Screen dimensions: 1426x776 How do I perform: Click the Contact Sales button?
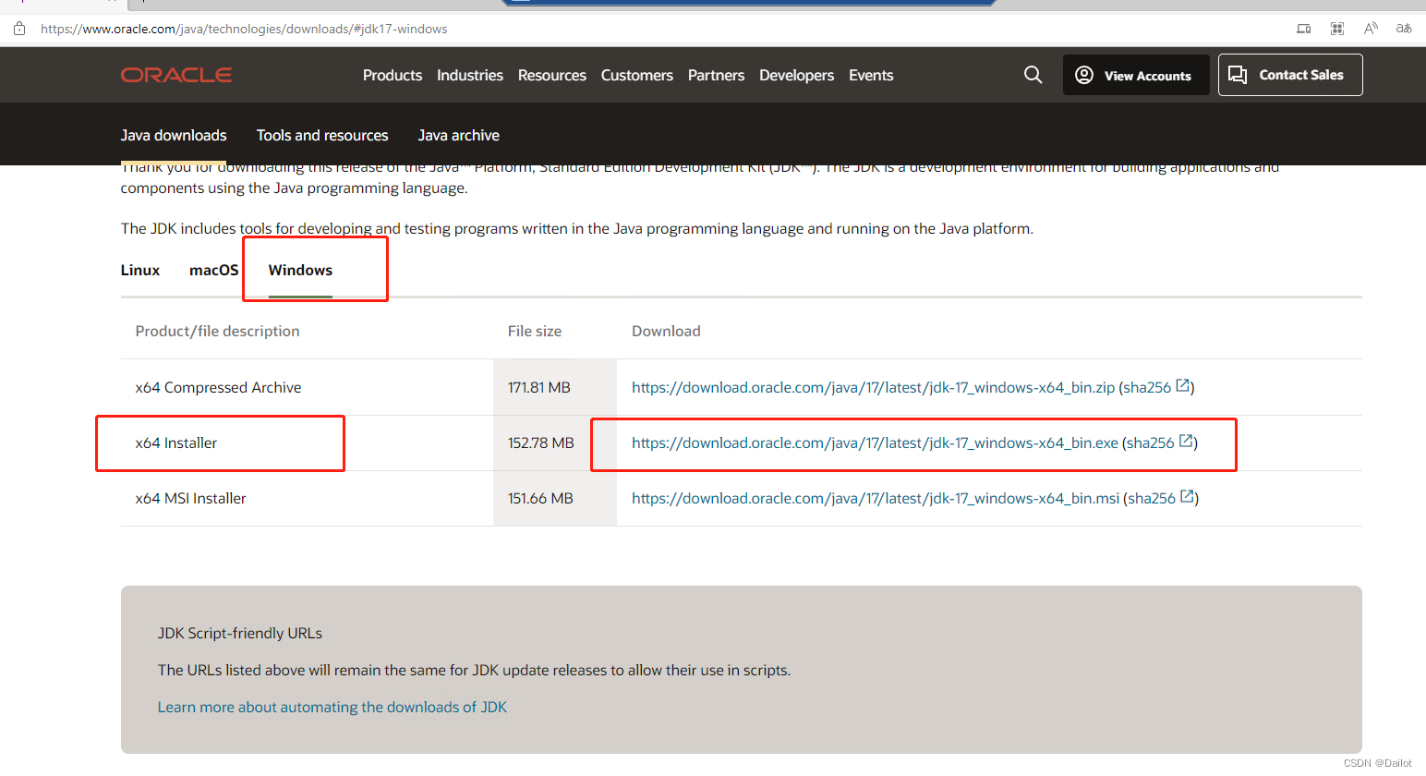1290,75
